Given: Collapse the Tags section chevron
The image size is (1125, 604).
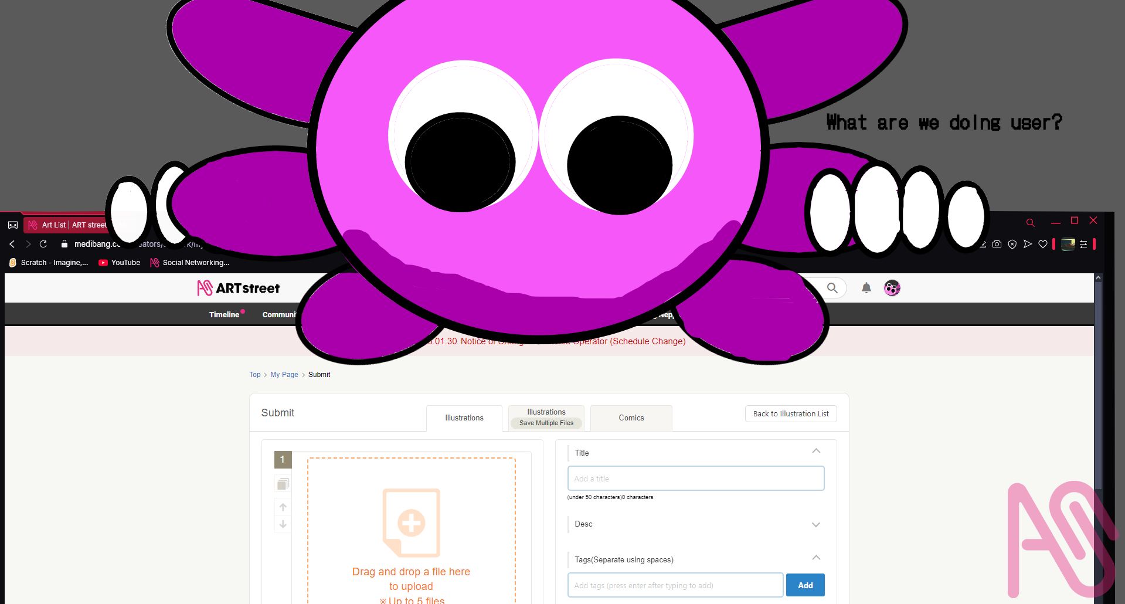Looking at the screenshot, I should [815, 558].
